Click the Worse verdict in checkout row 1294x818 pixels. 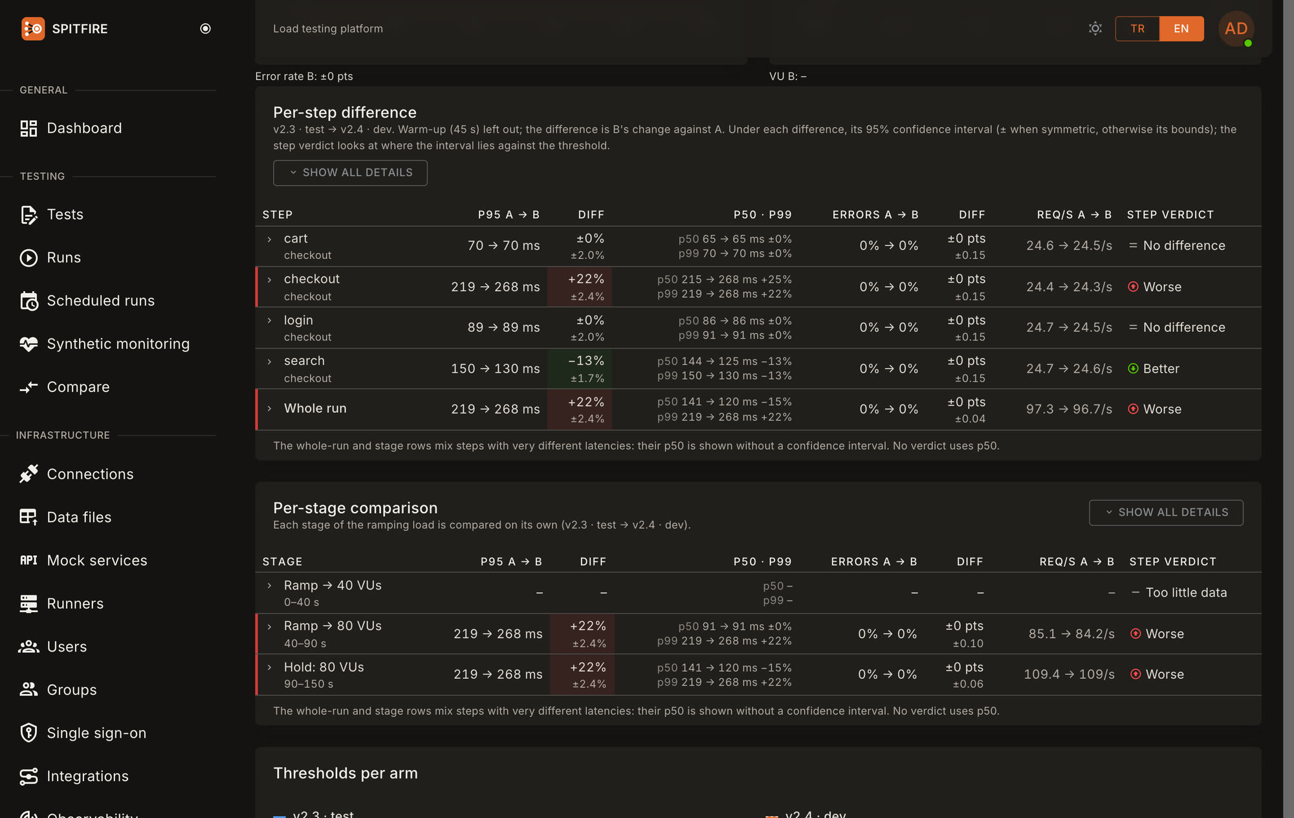1155,287
